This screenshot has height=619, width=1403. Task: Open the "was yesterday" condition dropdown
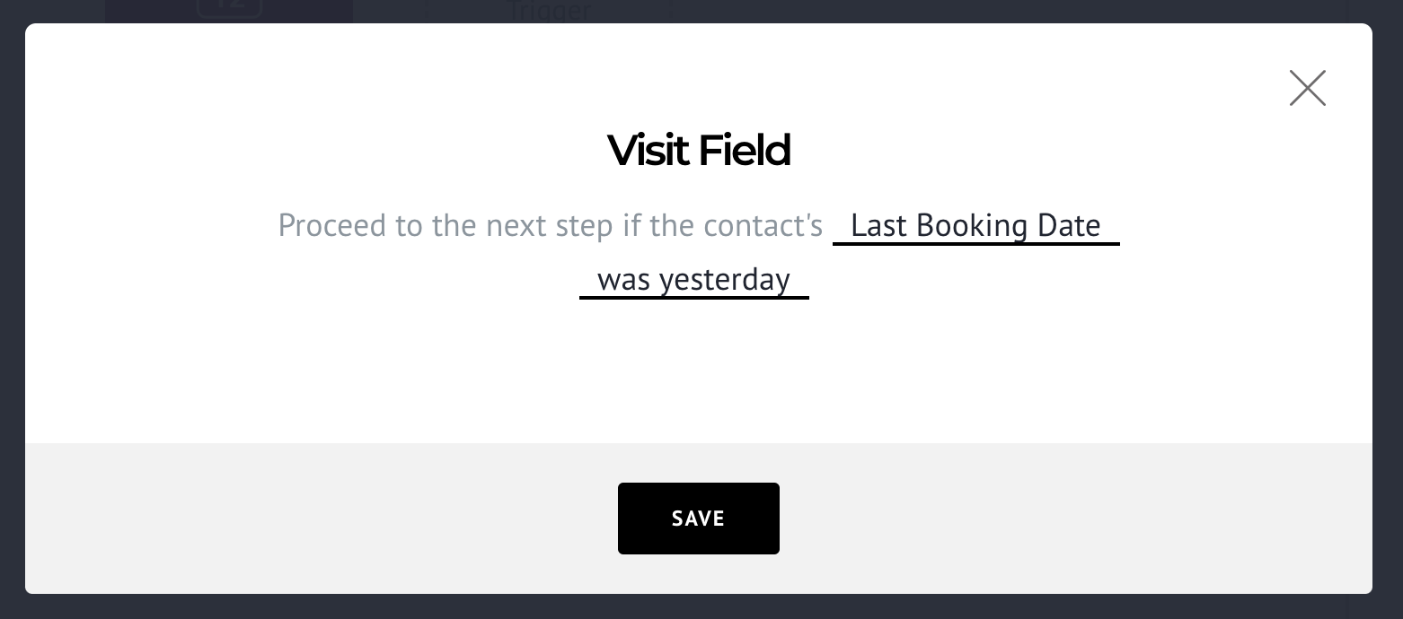pos(693,280)
